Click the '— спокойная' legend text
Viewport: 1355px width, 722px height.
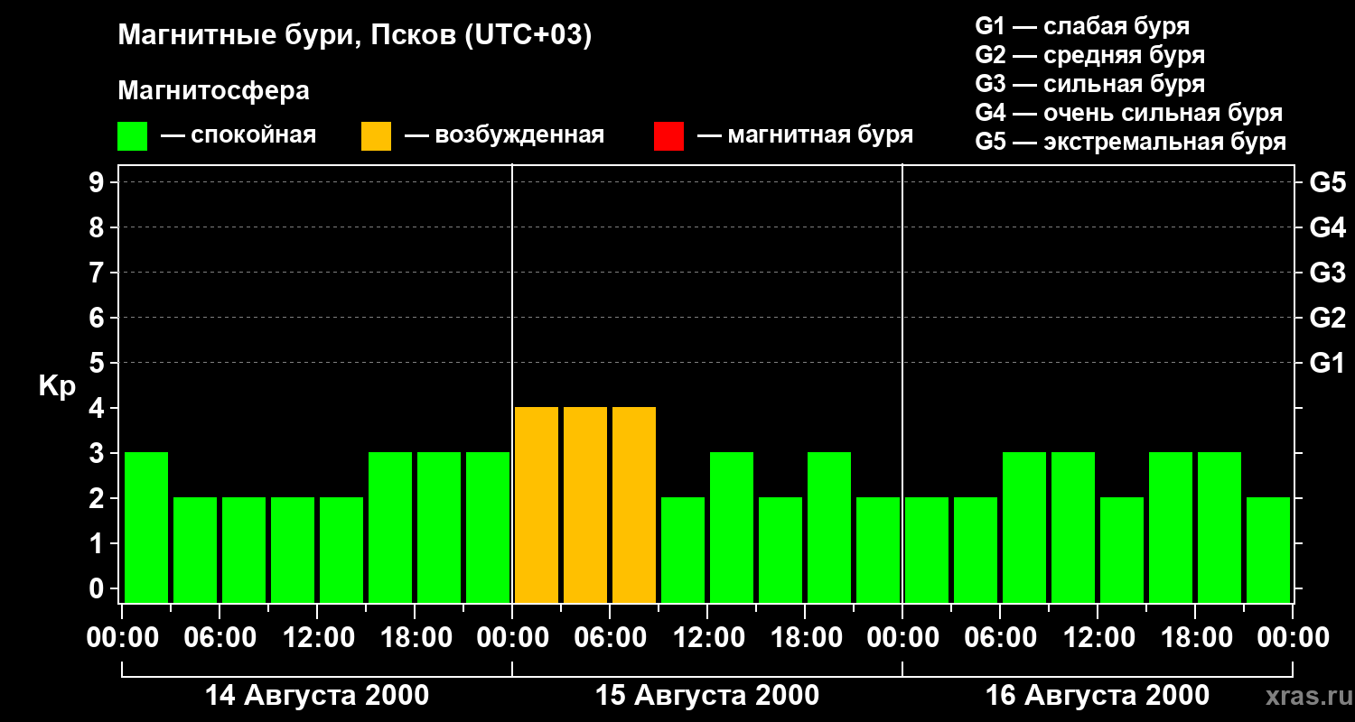coord(238,135)
